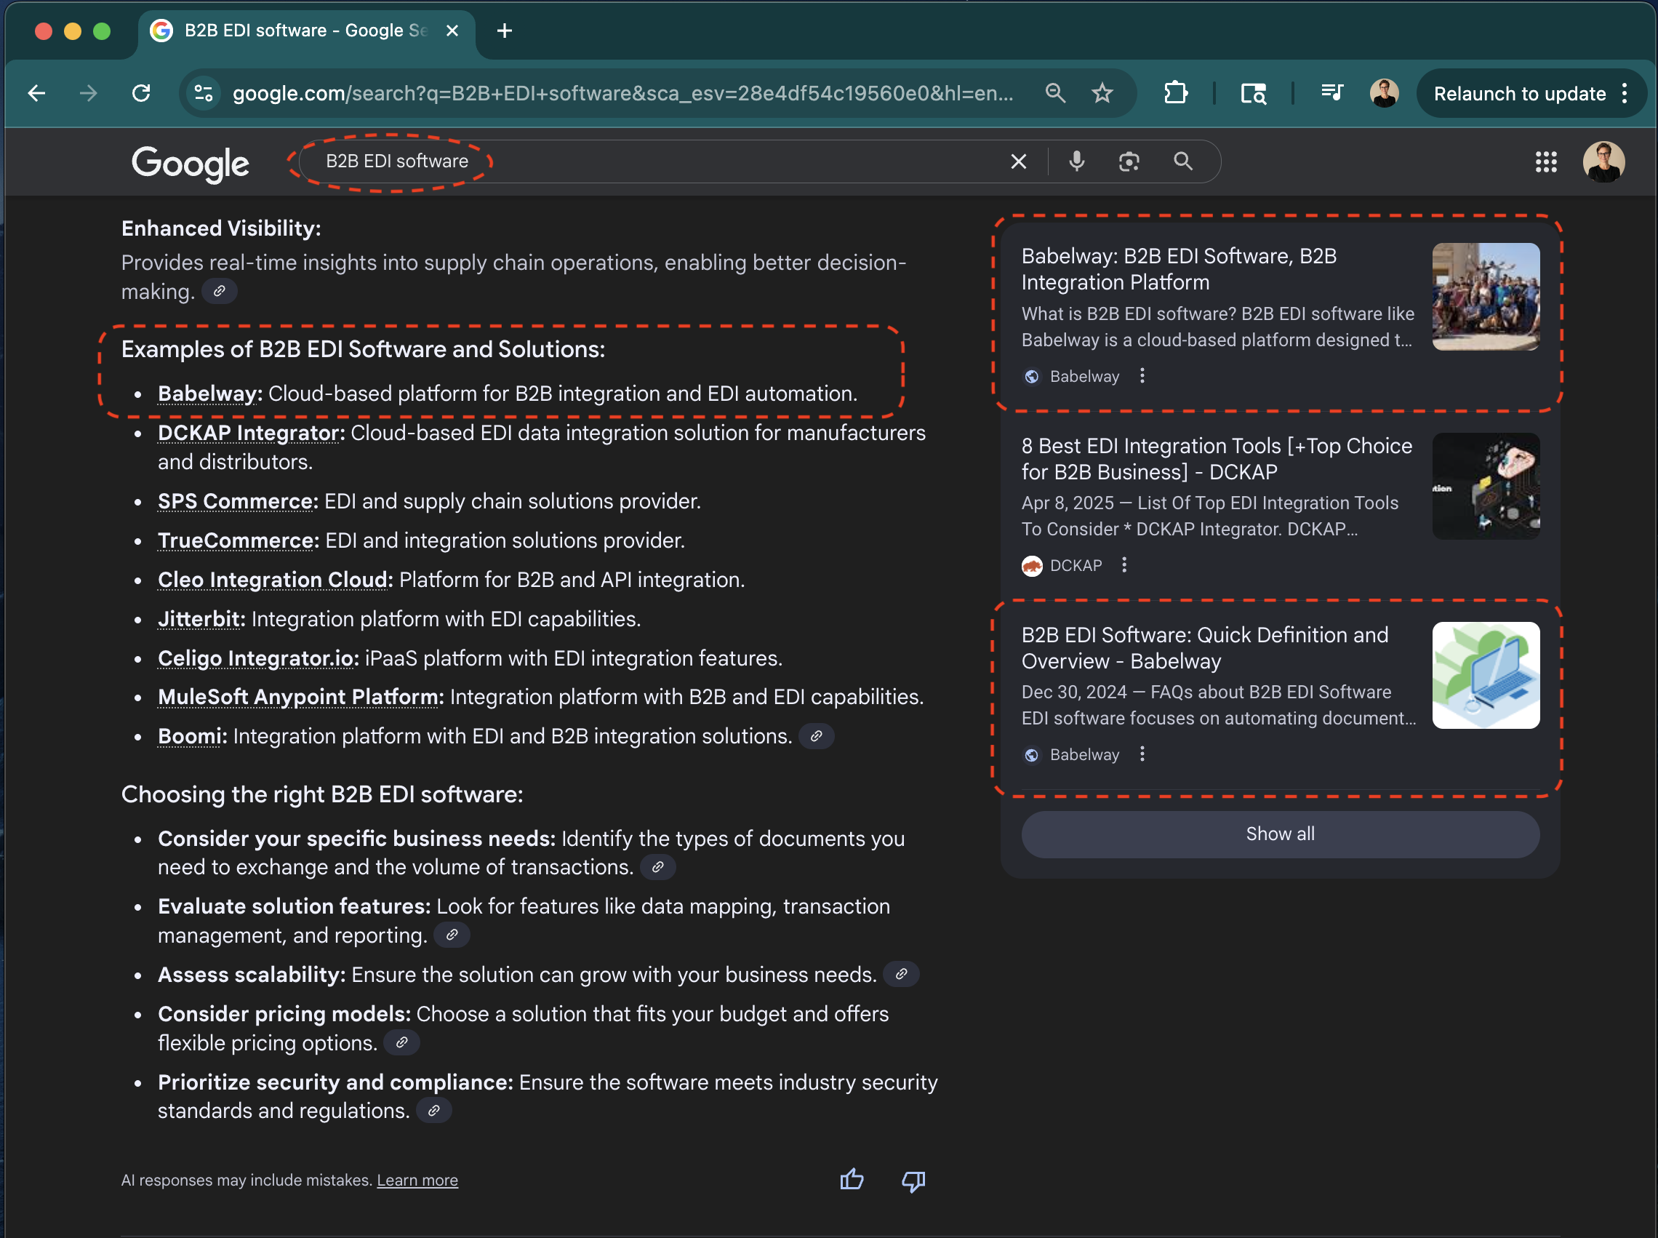Give thumbs up to AI response

(852, 1181)
